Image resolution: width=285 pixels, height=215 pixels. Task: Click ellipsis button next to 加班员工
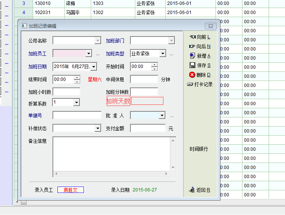(98, 54)
